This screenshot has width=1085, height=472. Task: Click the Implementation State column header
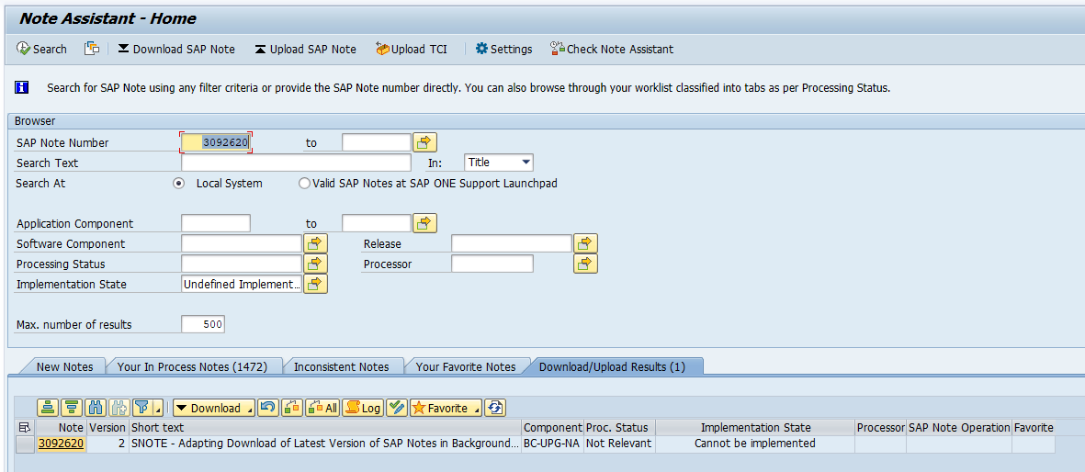755,427
